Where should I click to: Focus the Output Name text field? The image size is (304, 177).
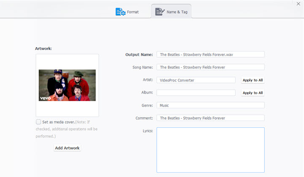pos(210,54)
